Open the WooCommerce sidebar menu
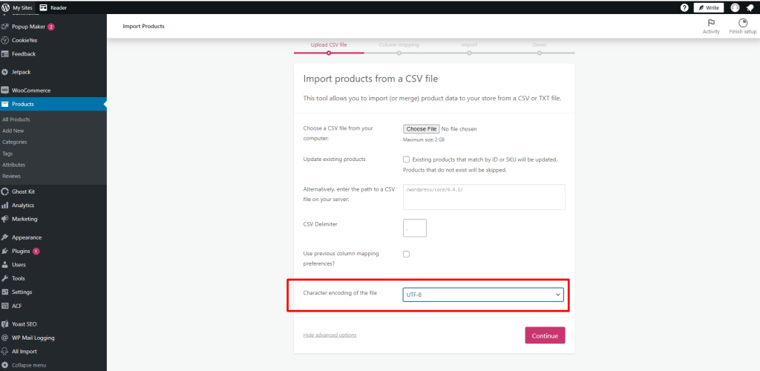This screenshot has width=760, height=371. coord(31,91)
